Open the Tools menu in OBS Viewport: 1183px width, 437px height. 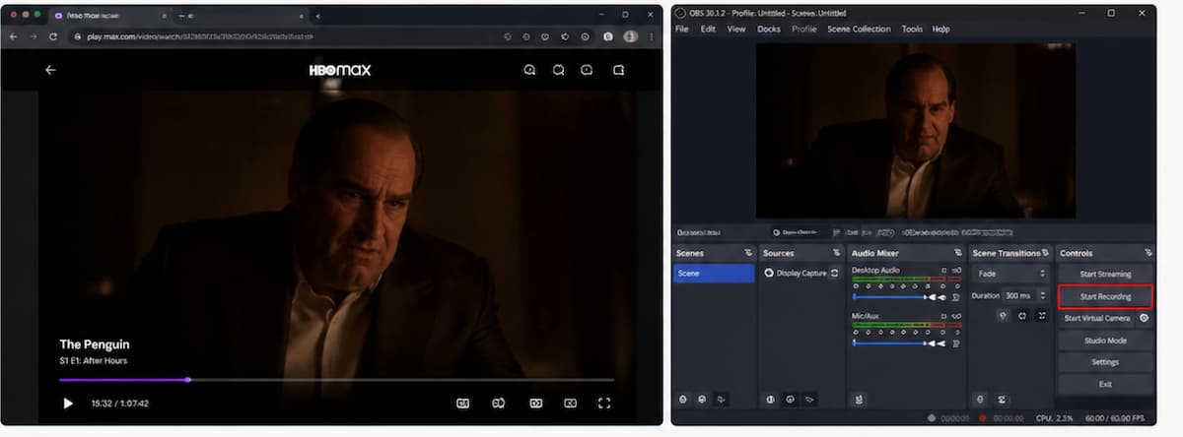(912, 30)
